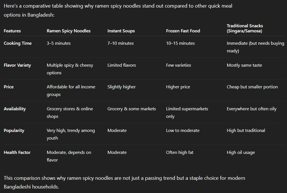This screenshot has width=287, height=193.
Task: Click the 'Ramen Spicy Noodles' column header
Action: coord(69,31)
